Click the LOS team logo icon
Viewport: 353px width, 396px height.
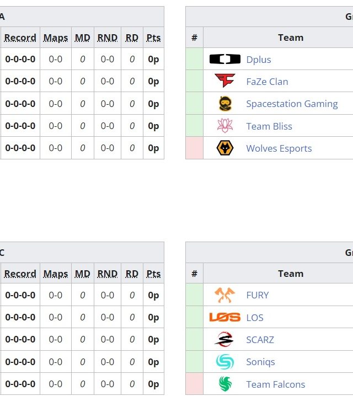(225, 317)
